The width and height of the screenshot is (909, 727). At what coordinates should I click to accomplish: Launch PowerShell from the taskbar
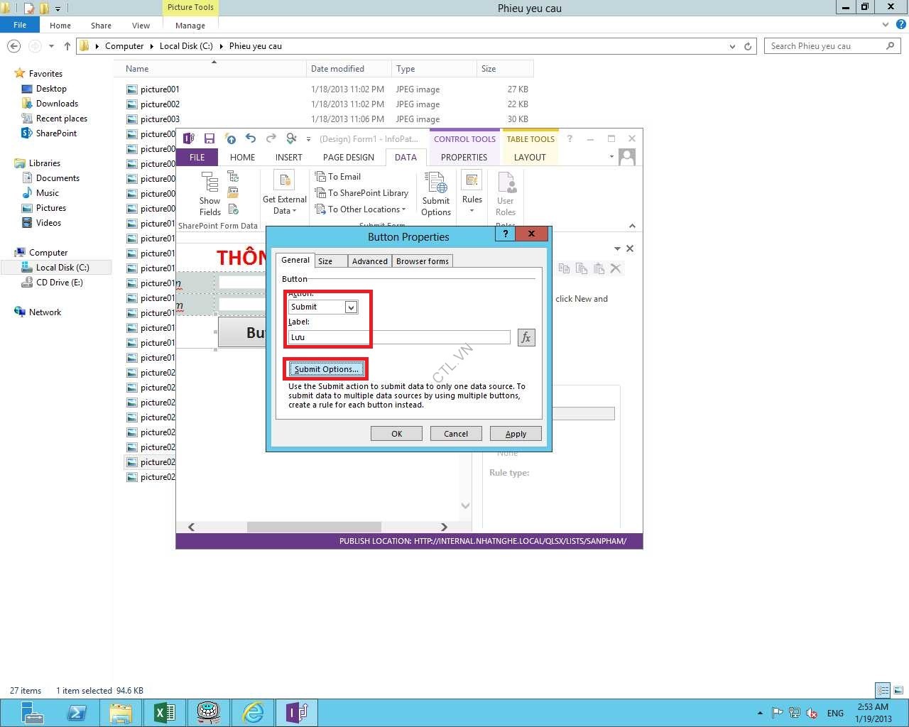(x=77, y=712)
